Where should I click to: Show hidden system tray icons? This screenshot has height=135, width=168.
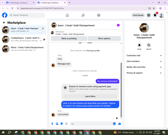[137, 132]
